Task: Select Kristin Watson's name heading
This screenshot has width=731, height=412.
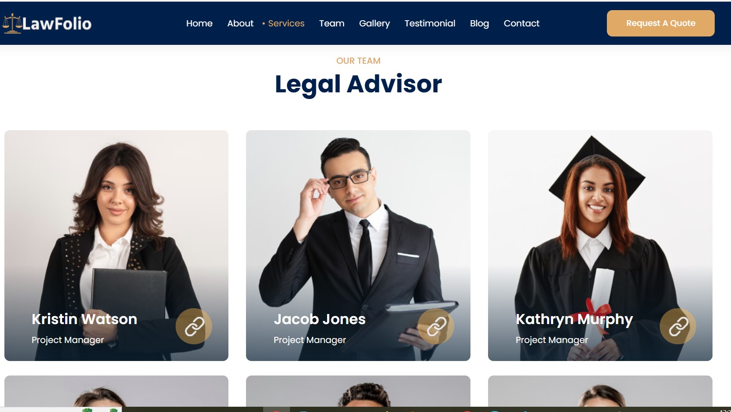Action: (84, 319)
